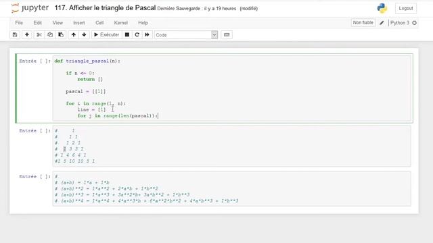Click the comment line '# 1 3 3 1'

coord(69,149)
